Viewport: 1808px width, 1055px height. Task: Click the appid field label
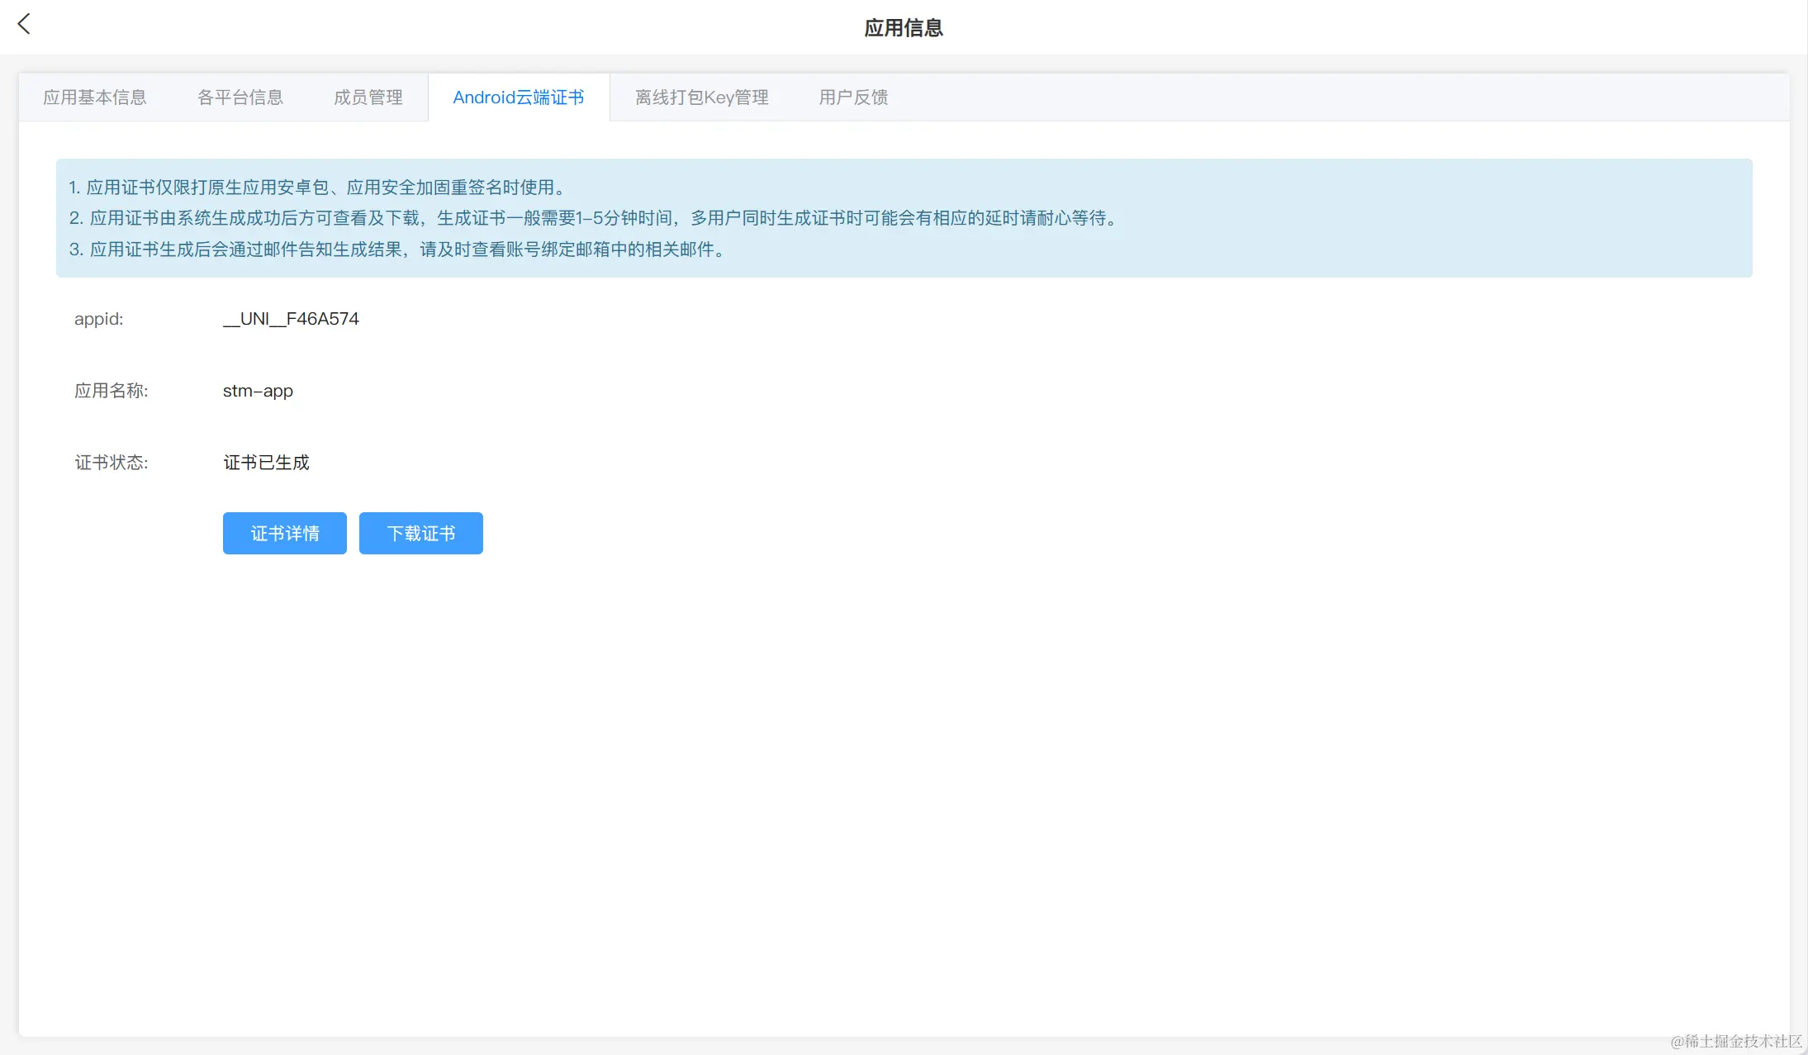[x=98, y=319]
